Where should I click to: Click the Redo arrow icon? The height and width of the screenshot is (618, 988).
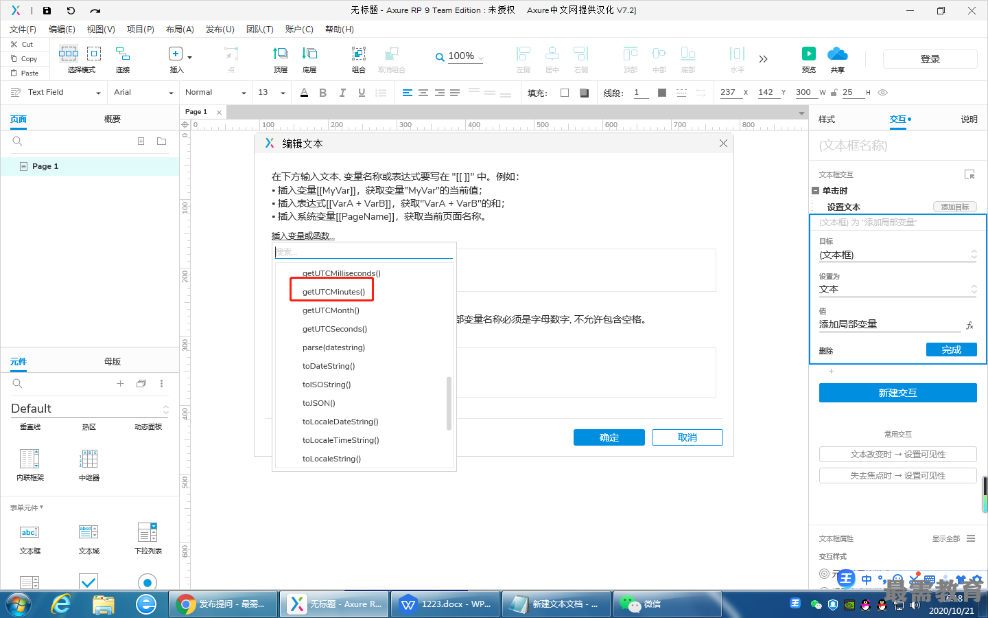95,10
